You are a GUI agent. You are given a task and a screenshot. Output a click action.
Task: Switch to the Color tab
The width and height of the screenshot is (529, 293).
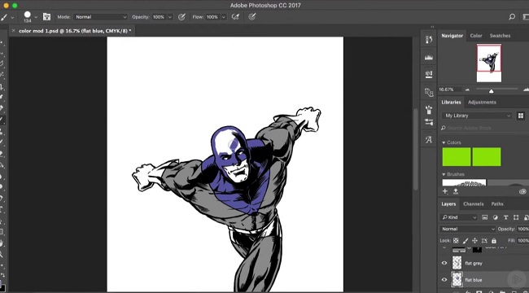click(x=476, y=36)
